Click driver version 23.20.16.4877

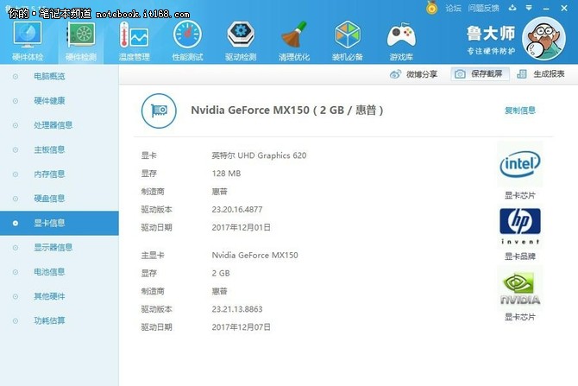click(237, 210)
